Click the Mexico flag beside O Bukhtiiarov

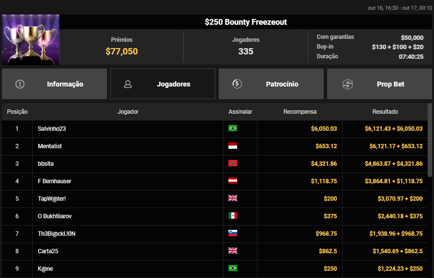(x=233, y=216)
